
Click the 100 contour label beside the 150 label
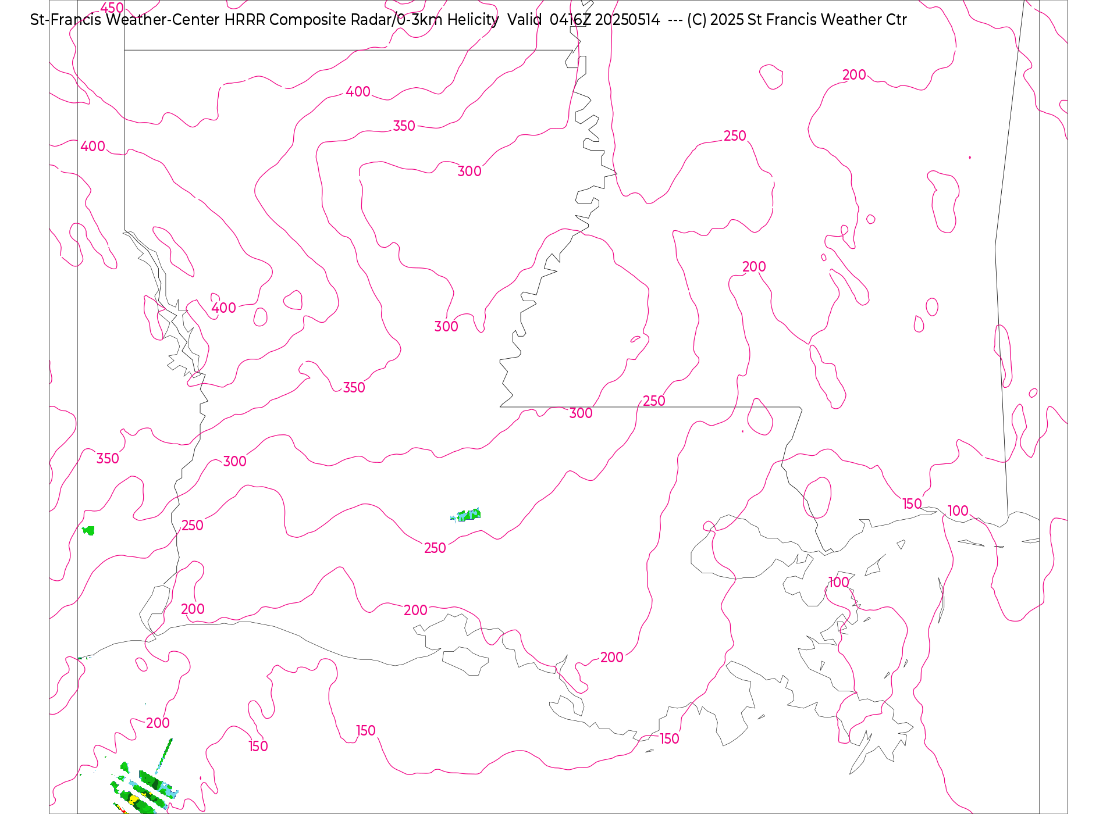pos(958,510)
